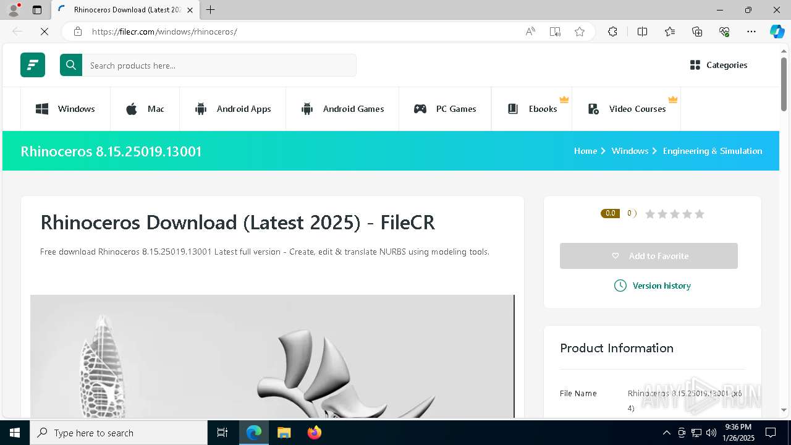Rate with the fifth star
Image resolution: width=791 pixels, height=445 pixels.
(700, 214)
